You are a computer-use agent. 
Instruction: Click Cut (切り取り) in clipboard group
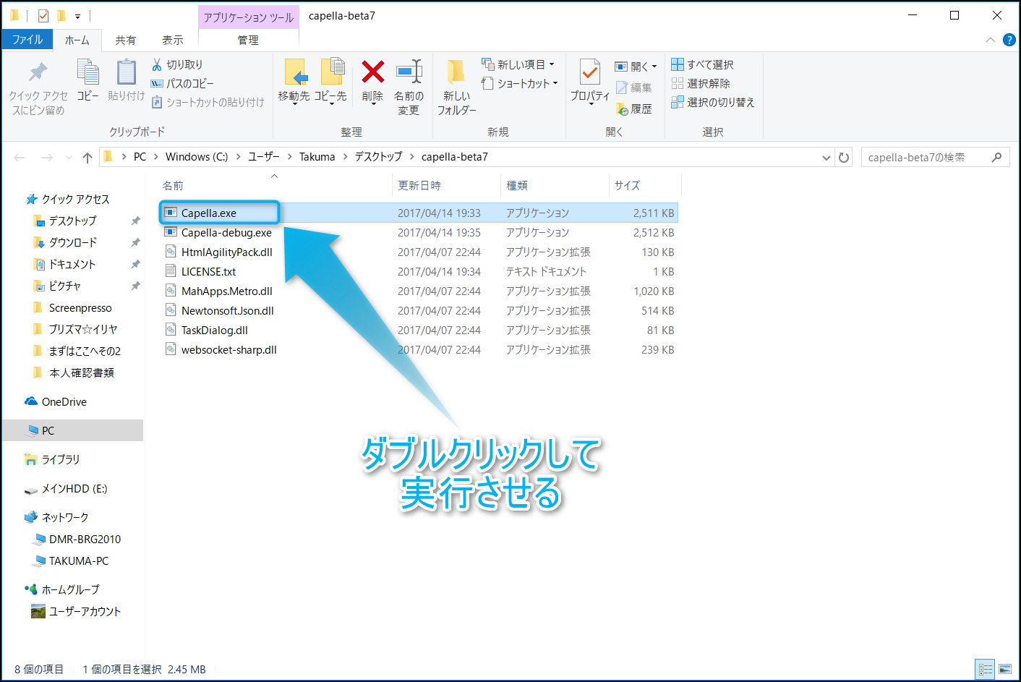[x=178, y=64]
